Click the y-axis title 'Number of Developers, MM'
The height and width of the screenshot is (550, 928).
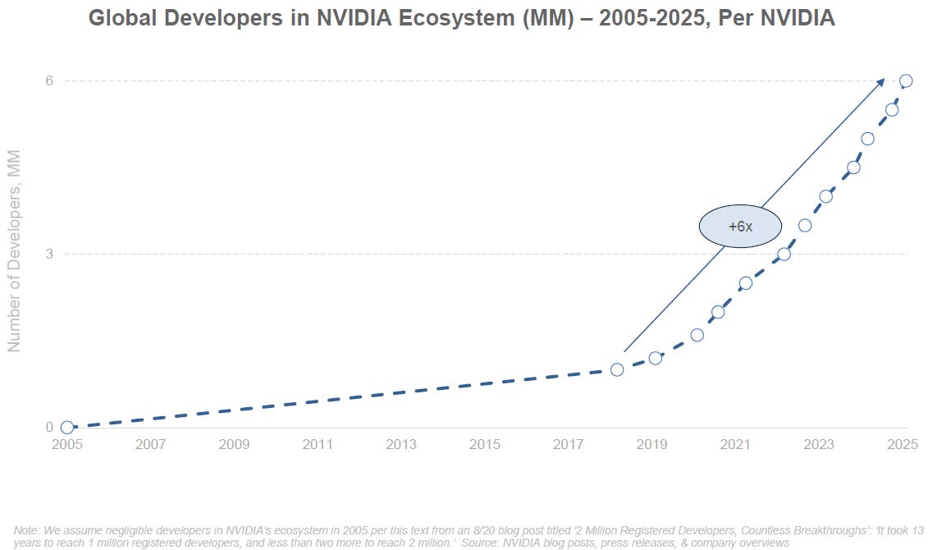(14, 251)
